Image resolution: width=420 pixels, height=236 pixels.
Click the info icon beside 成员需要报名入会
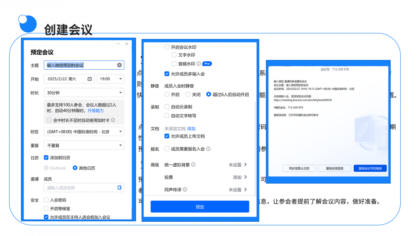click(x=208, y=149)
